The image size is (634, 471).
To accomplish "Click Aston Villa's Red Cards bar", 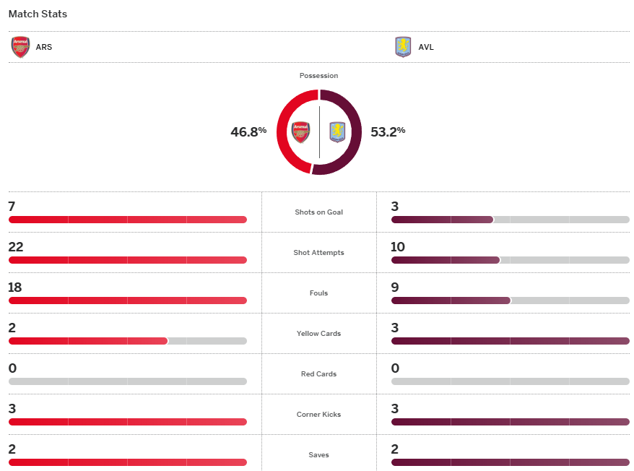I will click(510, 381).
